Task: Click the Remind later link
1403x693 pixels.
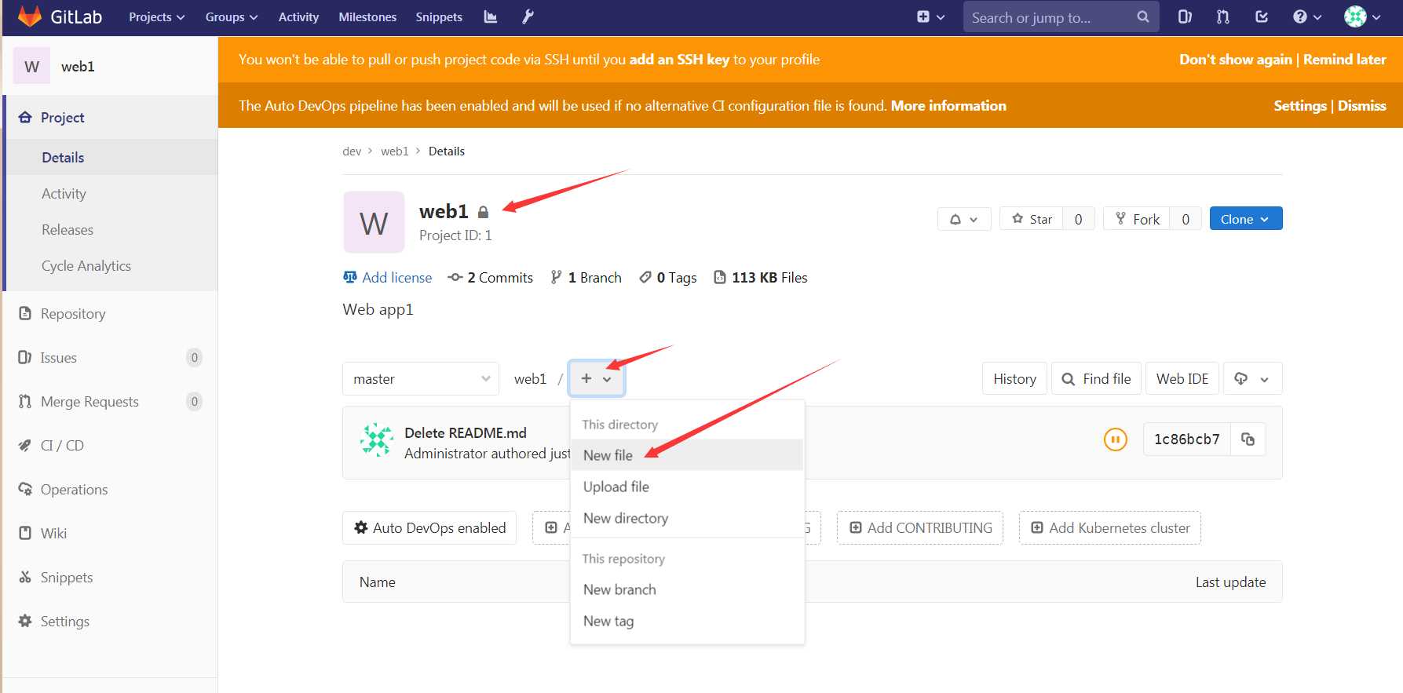Action: (x=1344, y=59)
